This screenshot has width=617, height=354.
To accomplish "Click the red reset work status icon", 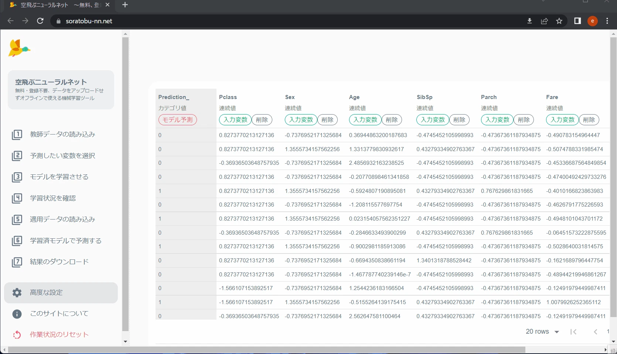I will click(x=17, y=335).
